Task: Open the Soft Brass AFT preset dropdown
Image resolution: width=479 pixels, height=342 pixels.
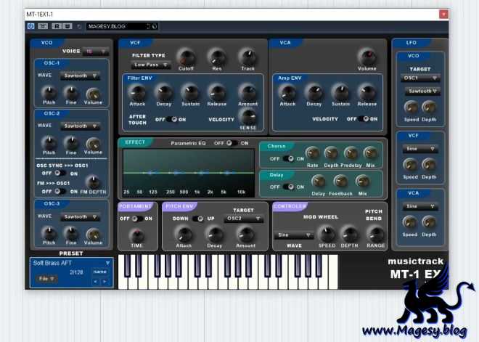Action: click(x=71, y=263)
